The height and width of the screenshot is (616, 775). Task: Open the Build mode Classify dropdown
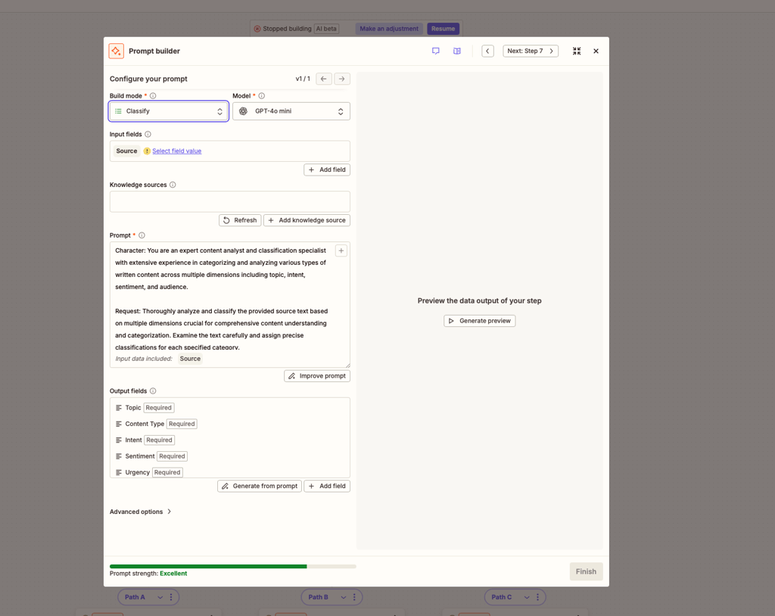(169, 111)
